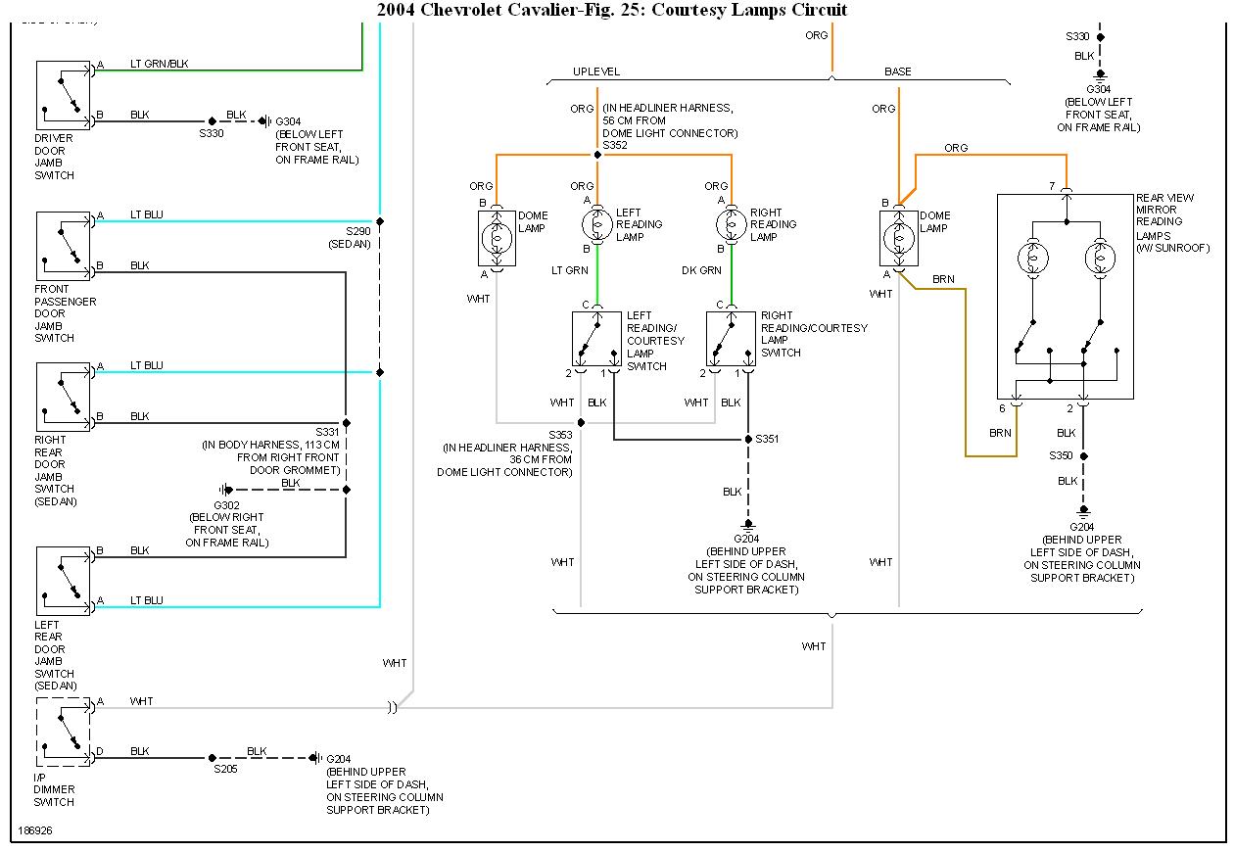Screen dimensions: 1234x852
Task: Click the S330 label near driver door switch
Action: point(211,133)
